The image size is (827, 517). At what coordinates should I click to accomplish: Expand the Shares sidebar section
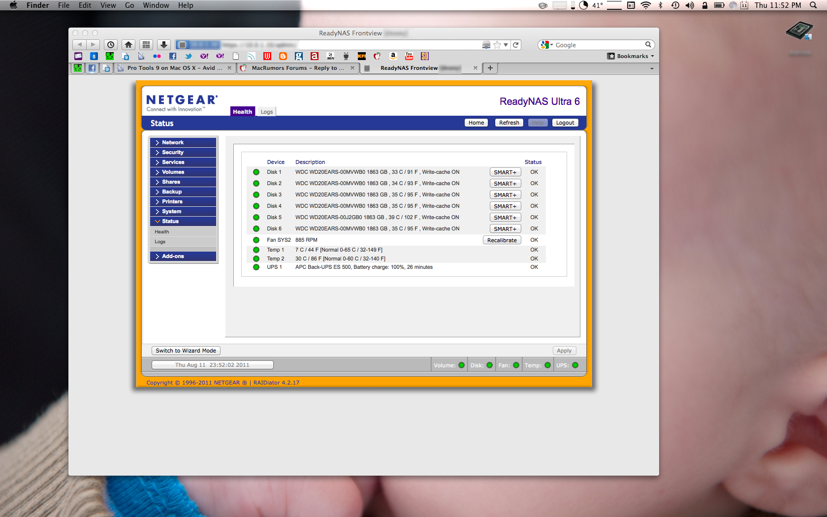point(183,182)
